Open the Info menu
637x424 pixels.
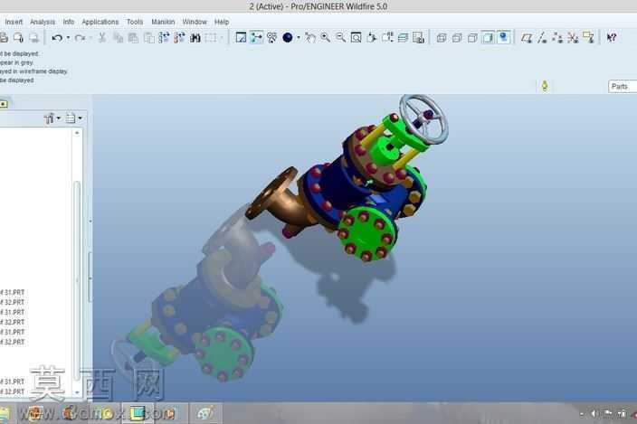[69, 22]
